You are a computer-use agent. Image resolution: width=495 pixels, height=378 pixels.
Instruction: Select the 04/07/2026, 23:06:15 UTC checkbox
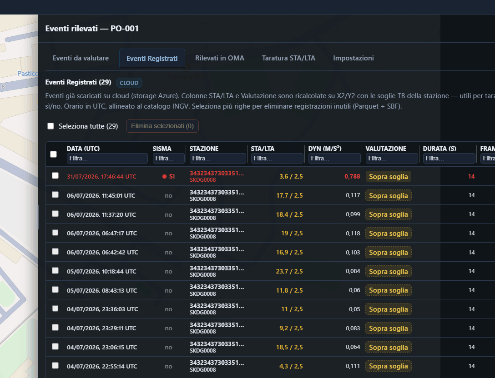click(x=55, y=347)
